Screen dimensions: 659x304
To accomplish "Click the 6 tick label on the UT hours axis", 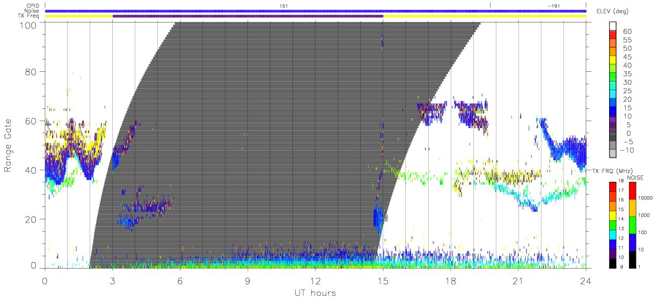I will coord(180,280).
